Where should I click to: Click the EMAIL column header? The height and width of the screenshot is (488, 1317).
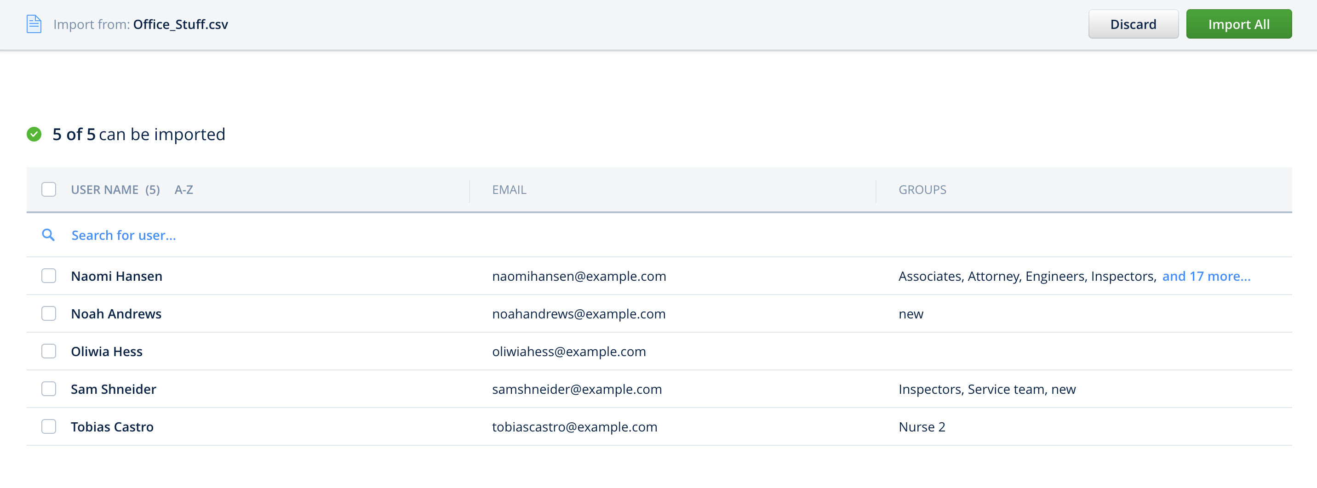[509, 190]
